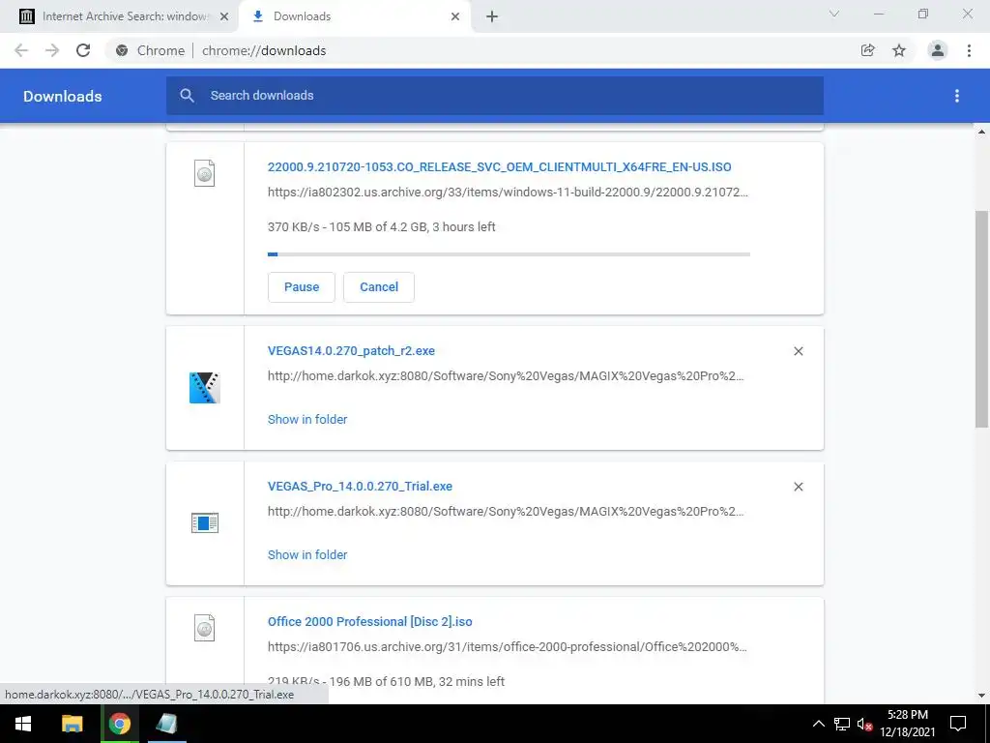Open File Explorer from the taskbar
990x743 pixels.
(72, 724)
